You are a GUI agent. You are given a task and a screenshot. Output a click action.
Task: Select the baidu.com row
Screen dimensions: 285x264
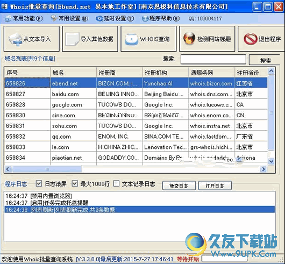click(136, 94)
